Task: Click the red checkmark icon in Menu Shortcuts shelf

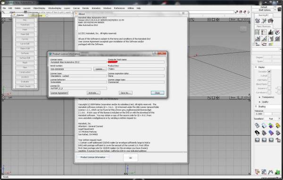Action: 277,33
